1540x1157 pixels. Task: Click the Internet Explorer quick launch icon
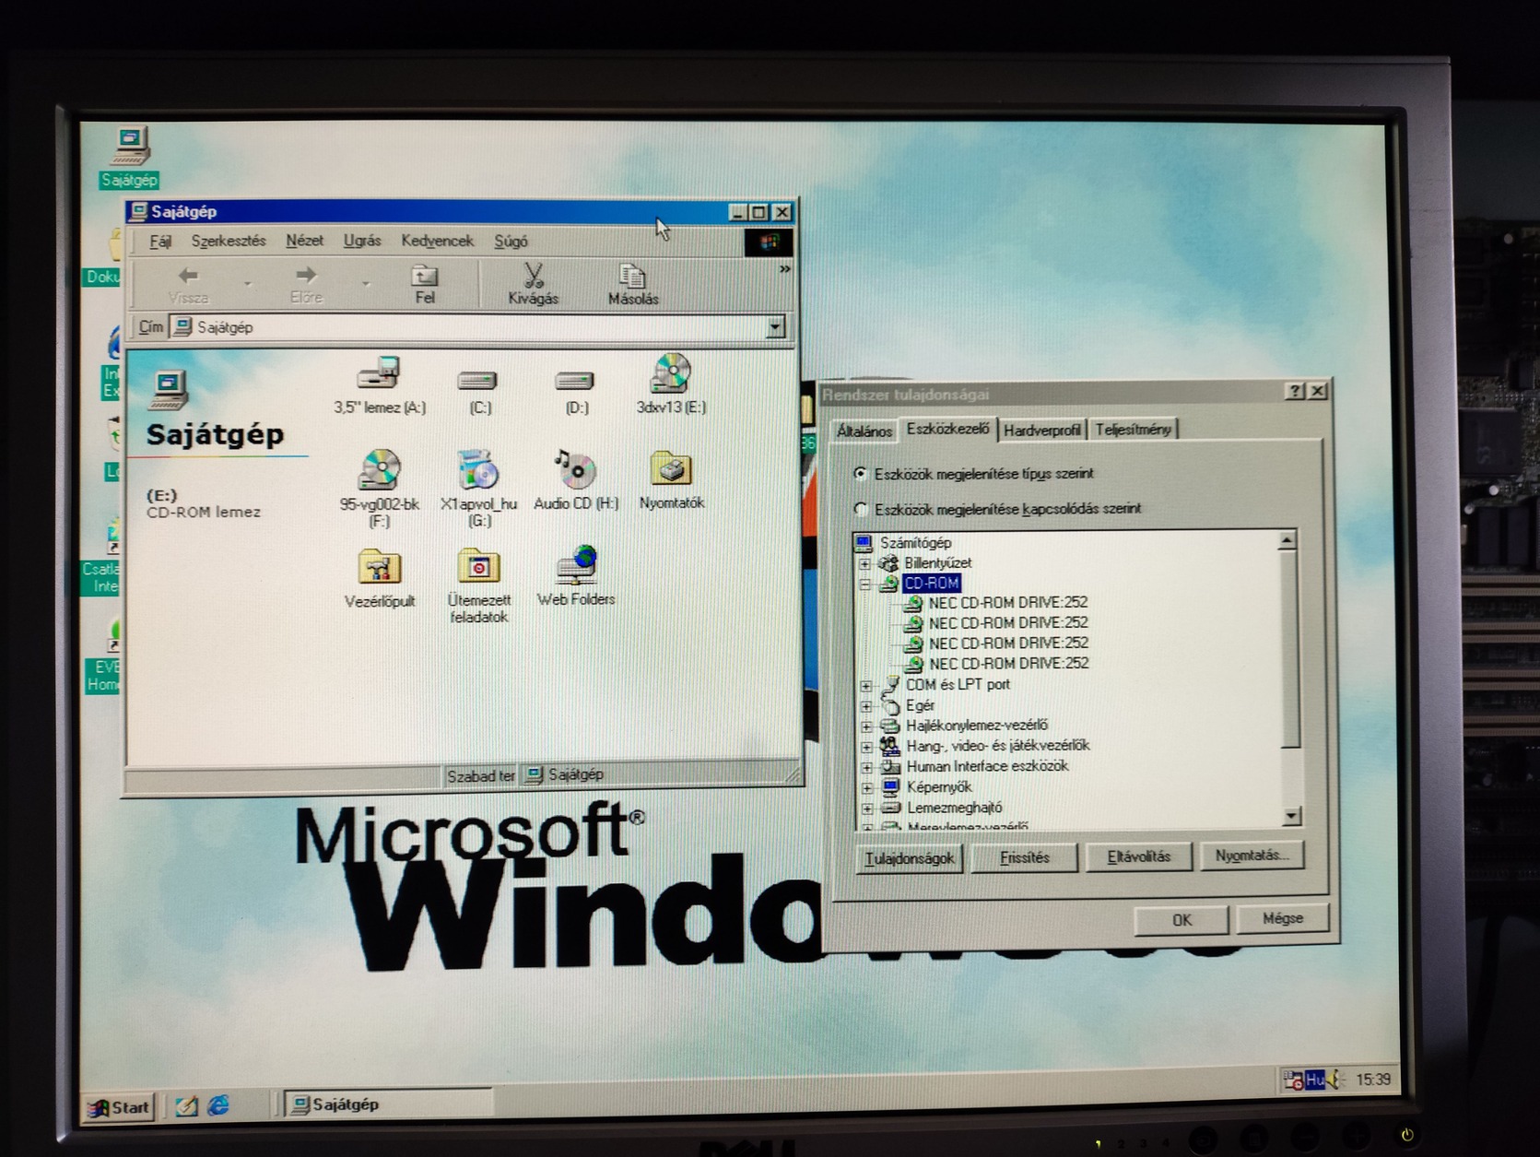[x=218, y=1104]
